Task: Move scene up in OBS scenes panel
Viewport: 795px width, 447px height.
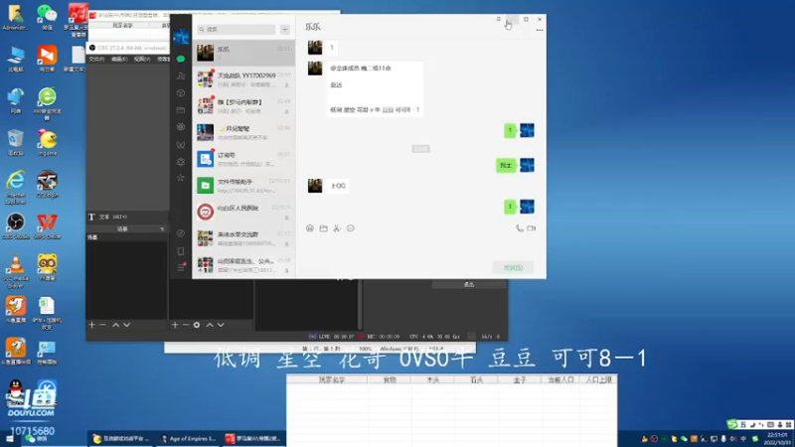Action: 115,325
